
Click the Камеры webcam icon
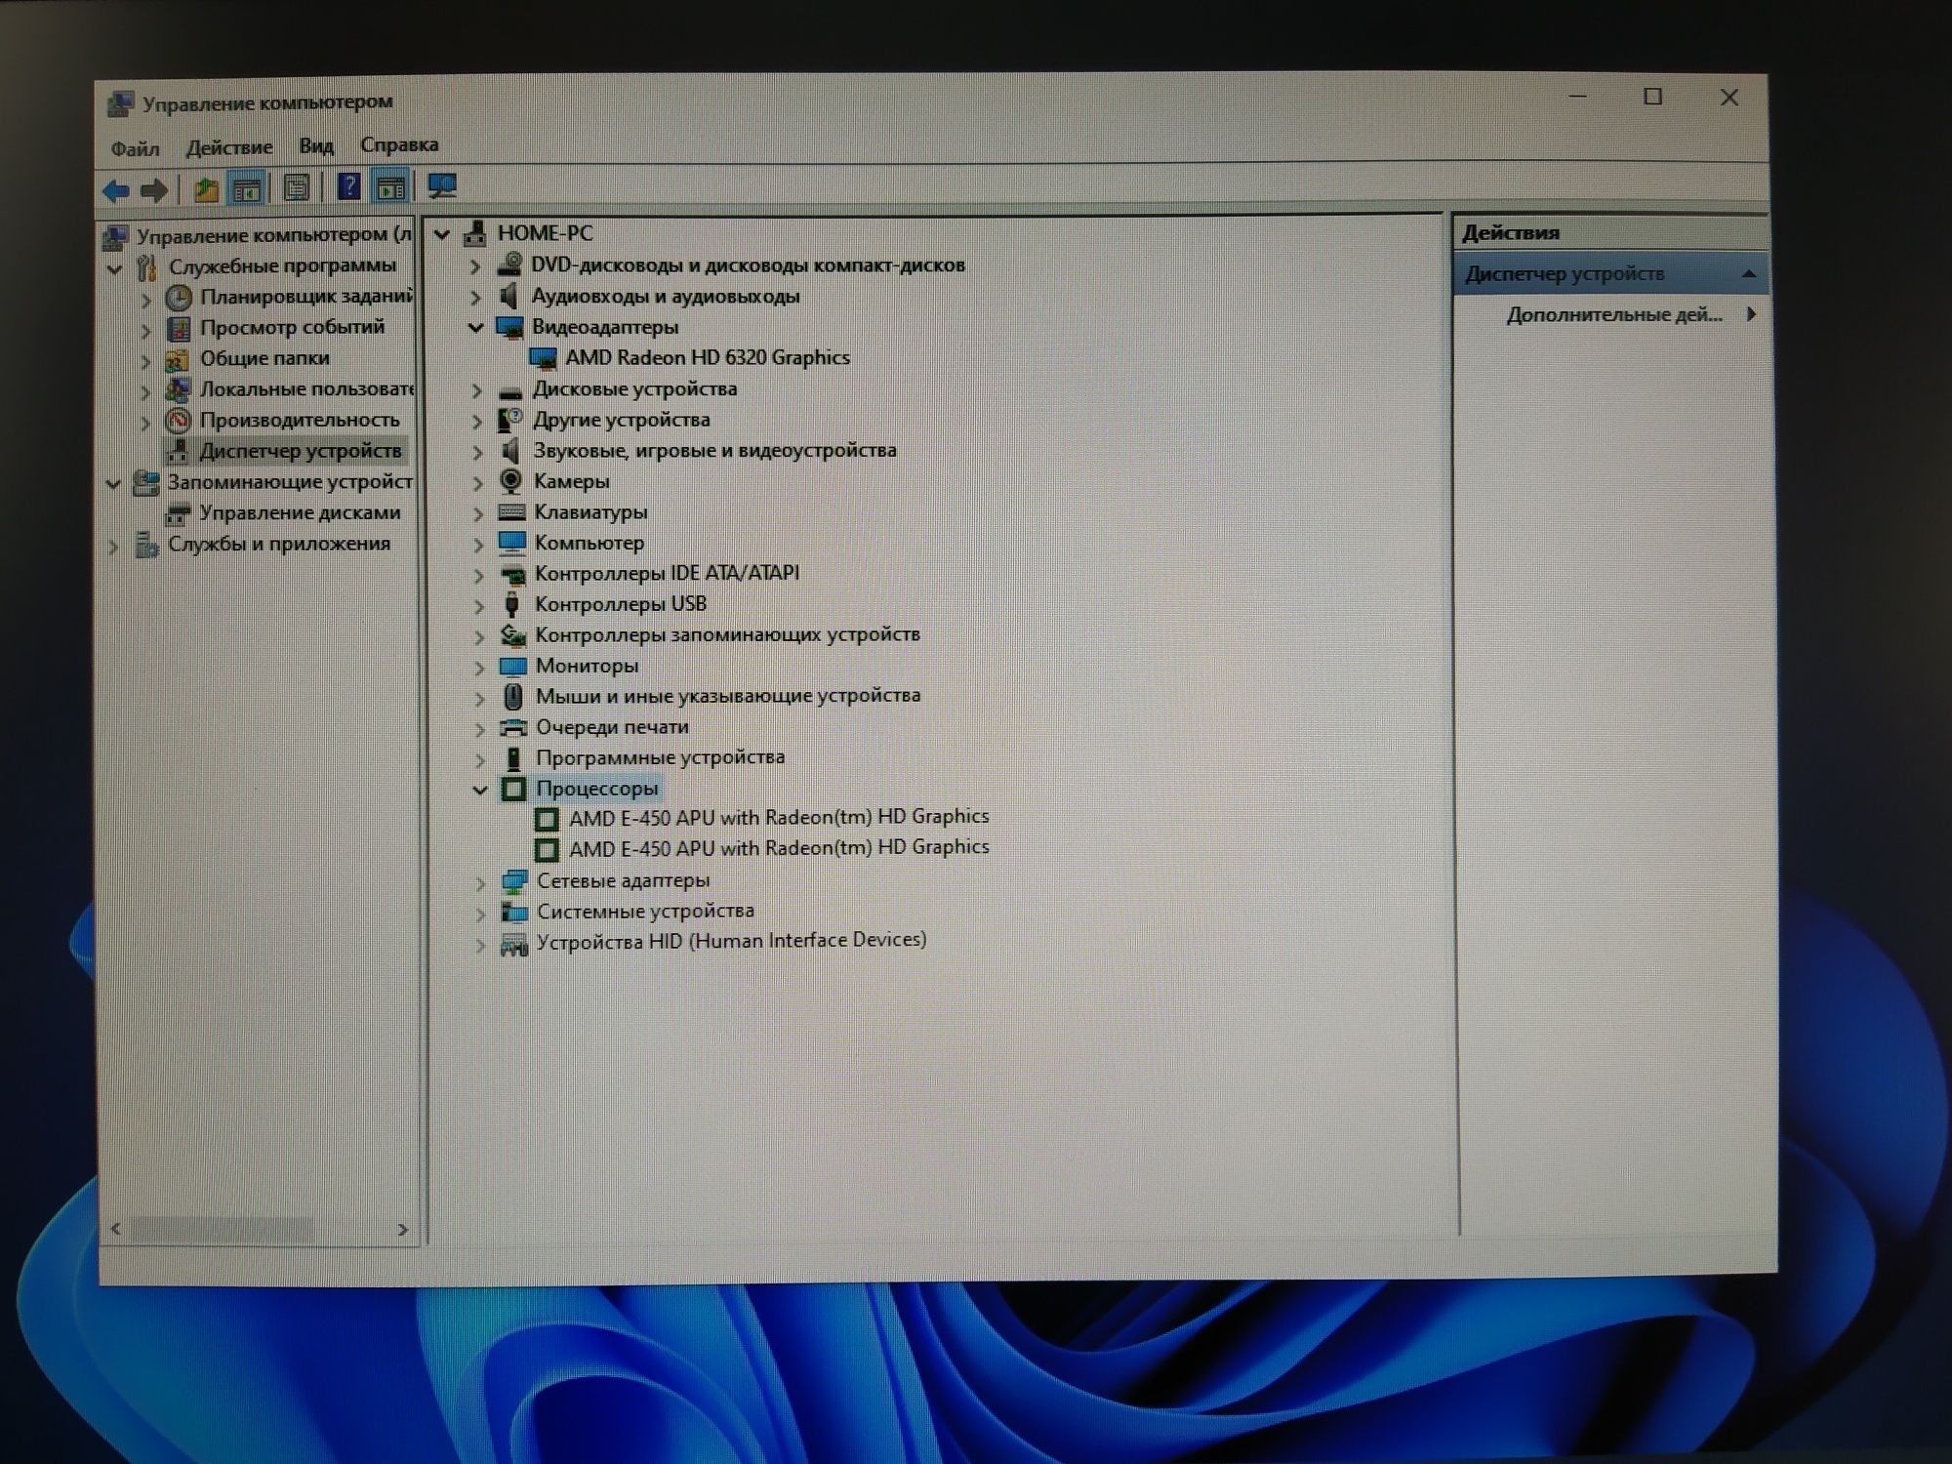[x=510, y=481]
